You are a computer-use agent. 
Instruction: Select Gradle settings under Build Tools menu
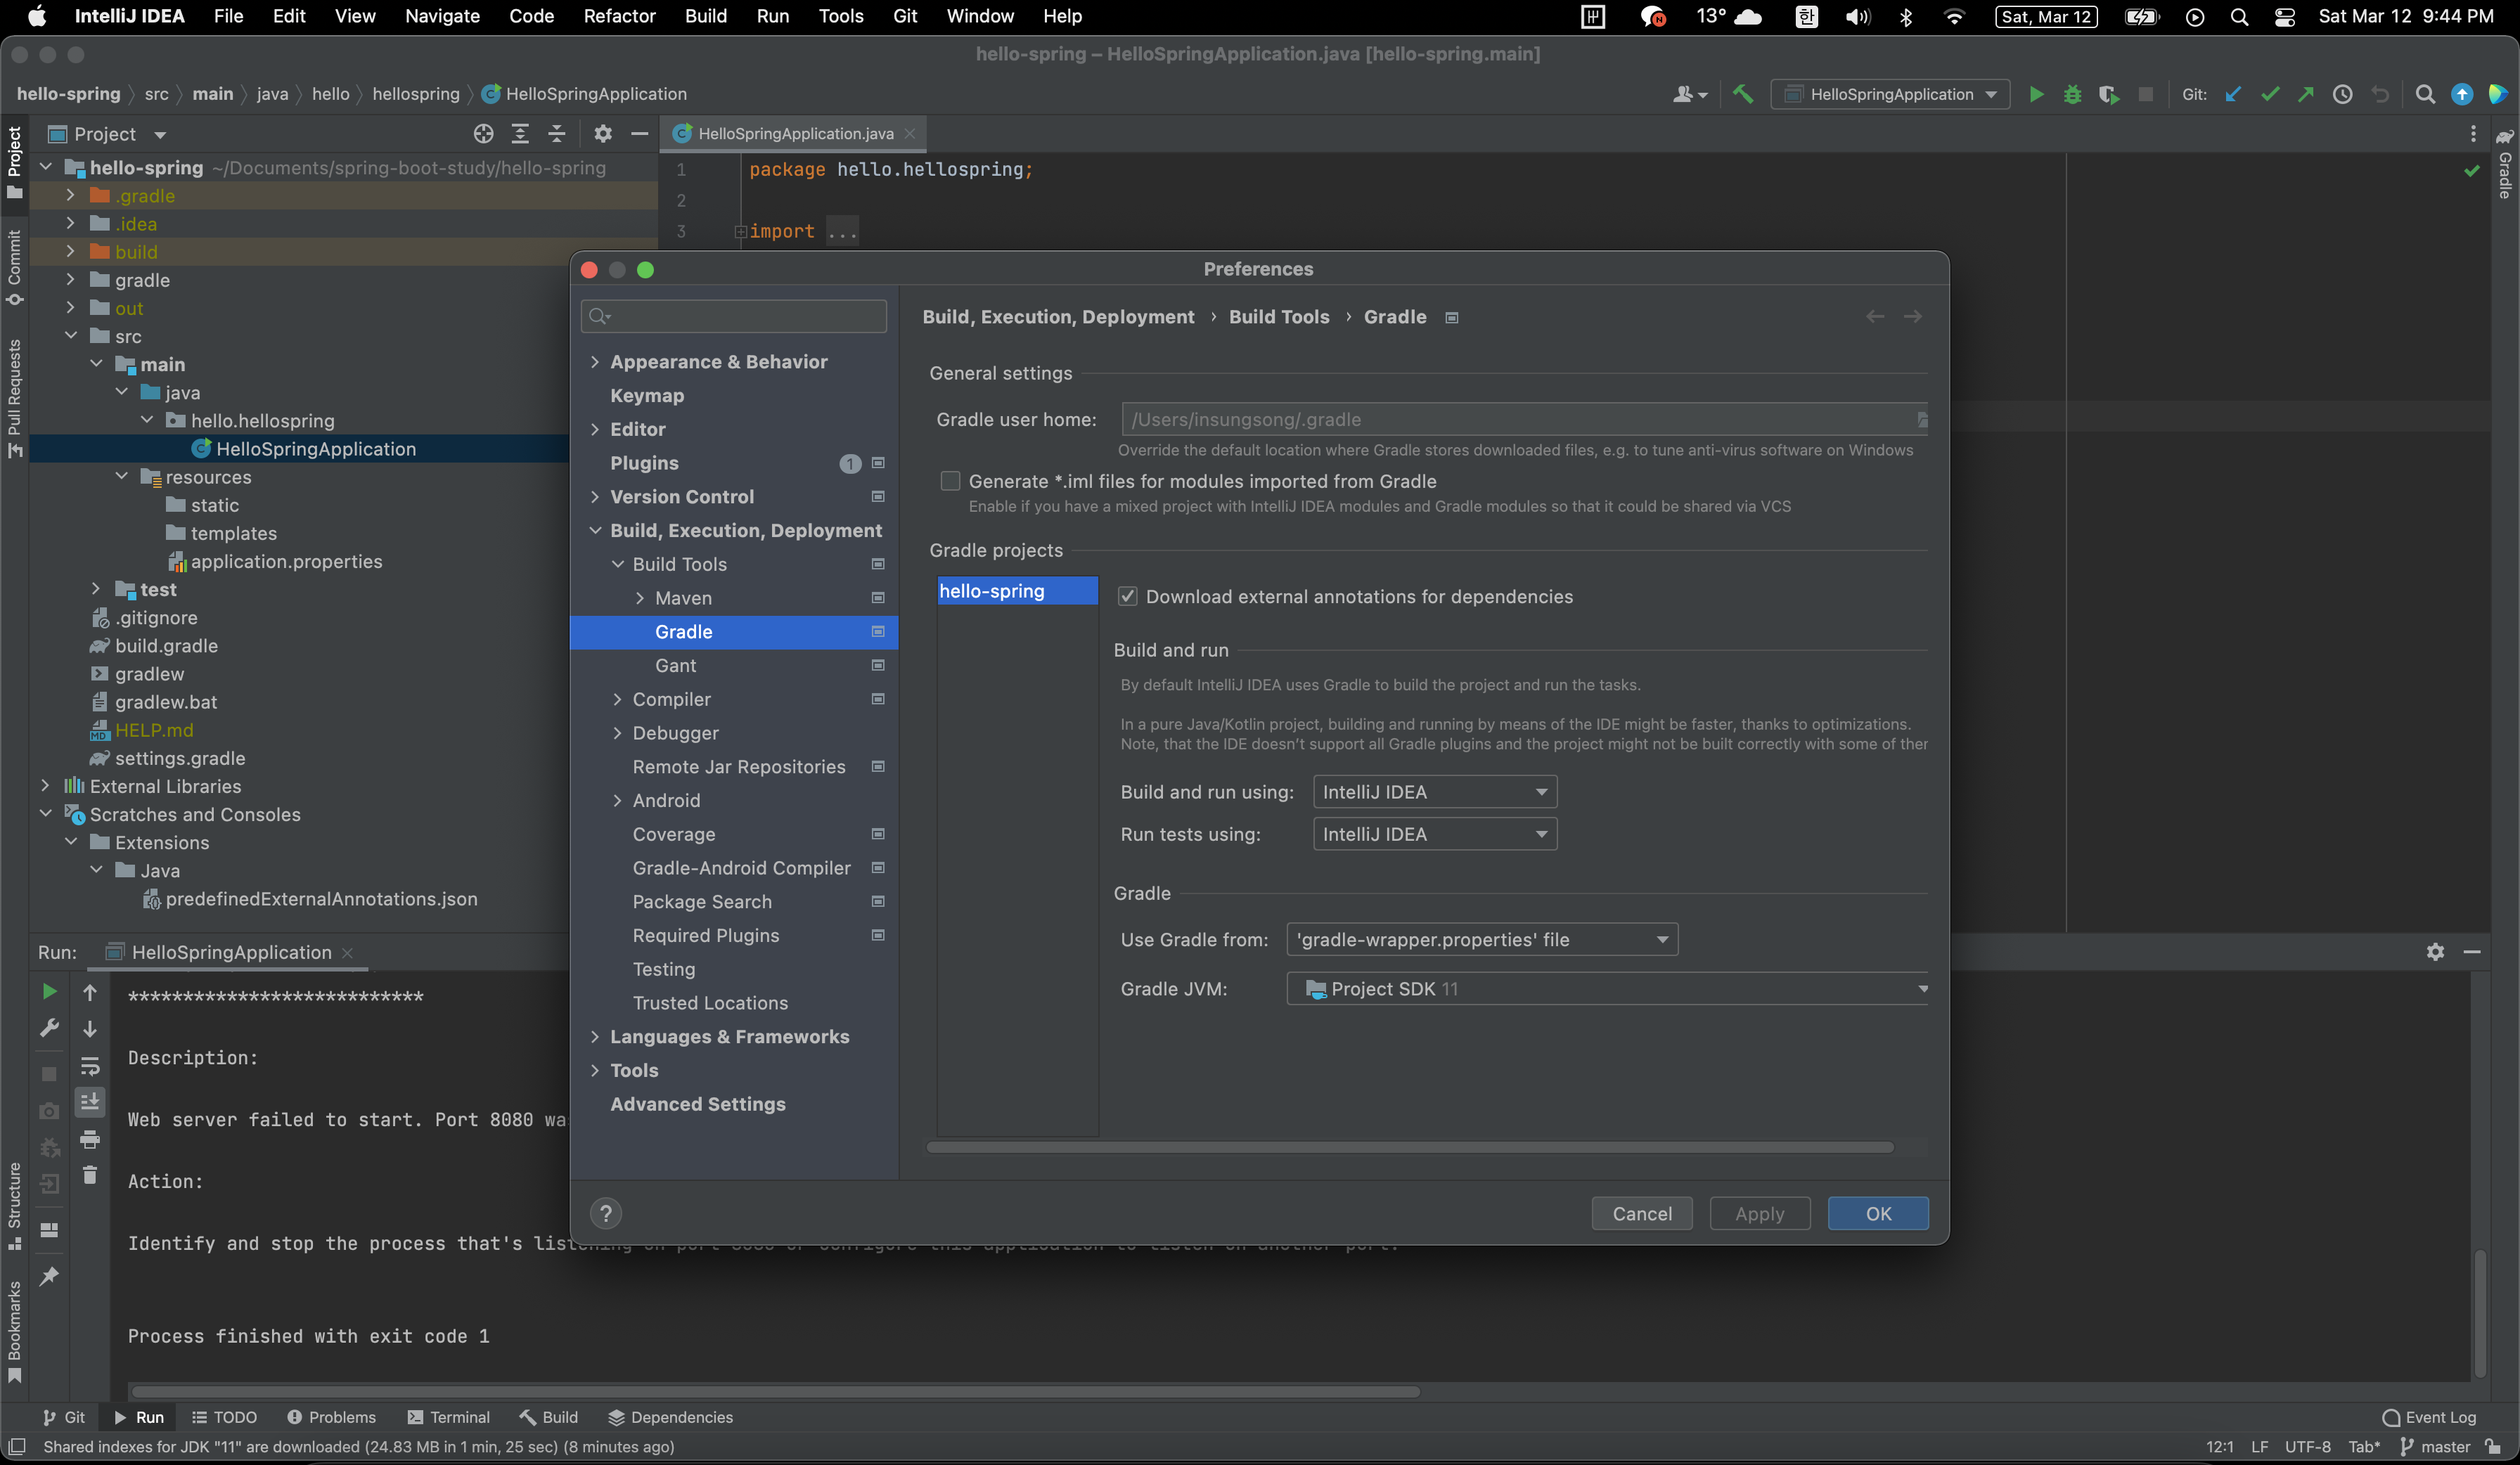pos(683,630)
